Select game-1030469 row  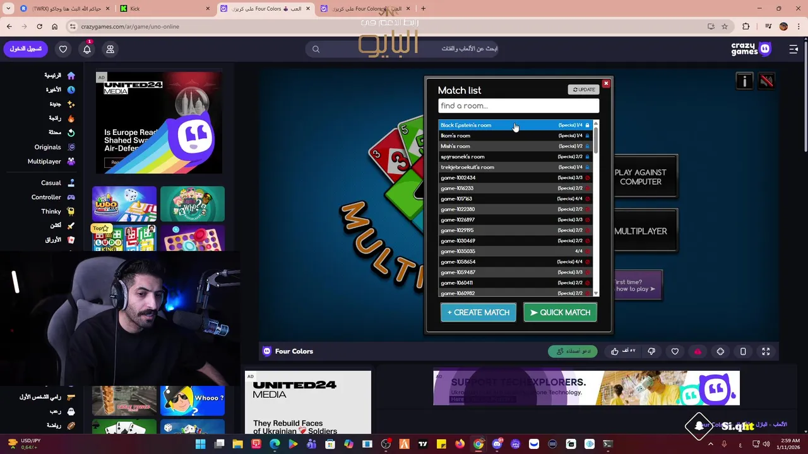(x=515, y=241)
